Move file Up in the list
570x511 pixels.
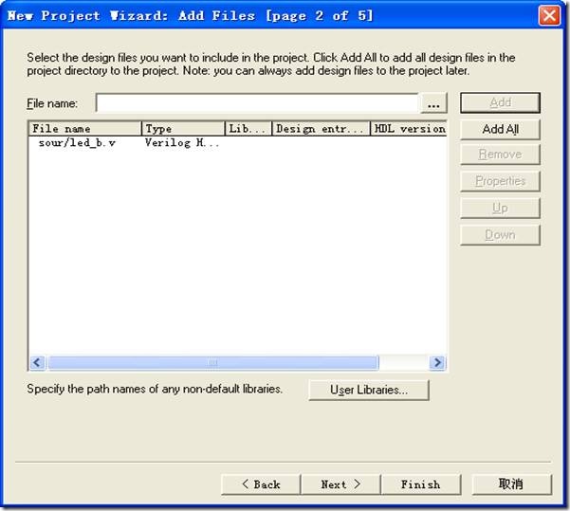(500, 208)
